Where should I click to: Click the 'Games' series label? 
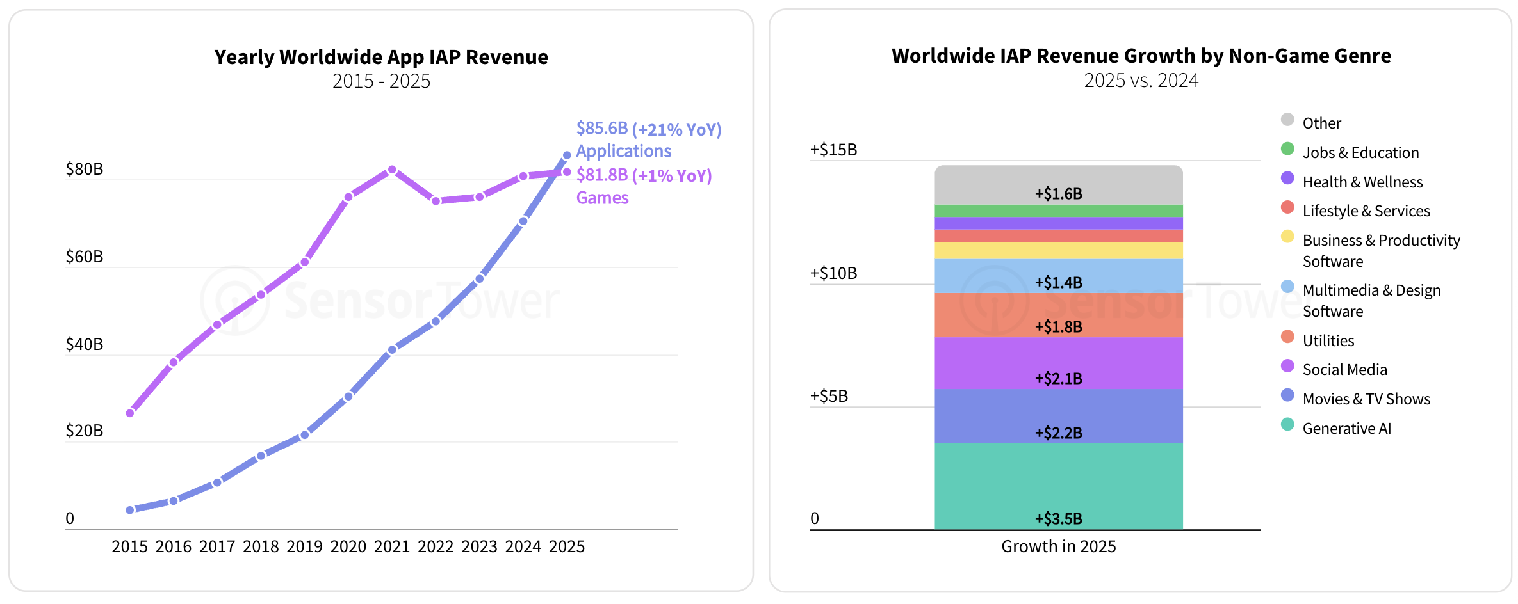(603, 198)
